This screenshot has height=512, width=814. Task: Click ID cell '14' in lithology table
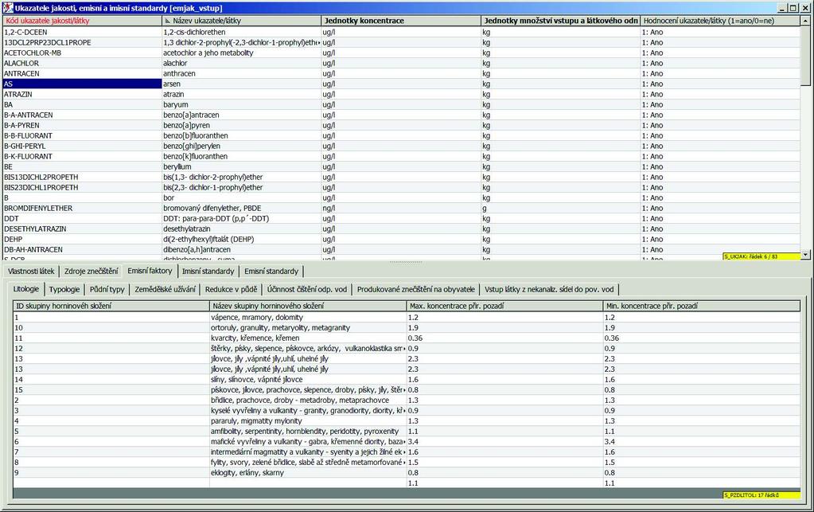coord(111,380)
